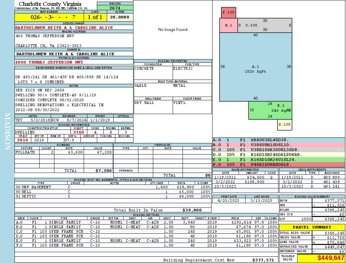Click the cream D.105 sketch block
346x263 pixels.
pos(285,125)
